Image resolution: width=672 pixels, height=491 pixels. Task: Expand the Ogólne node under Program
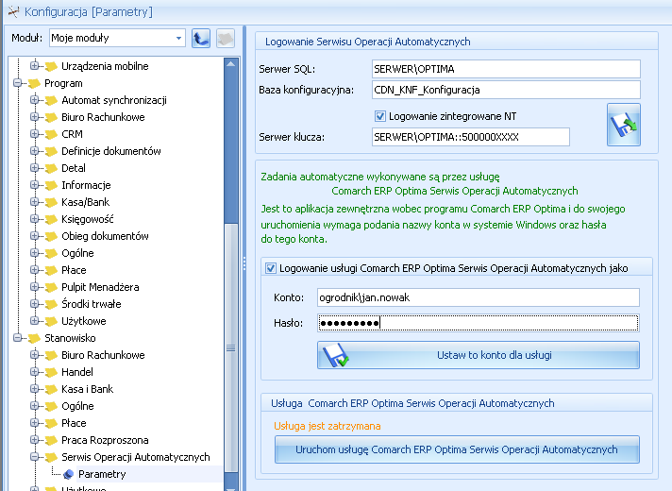(34, 252)
